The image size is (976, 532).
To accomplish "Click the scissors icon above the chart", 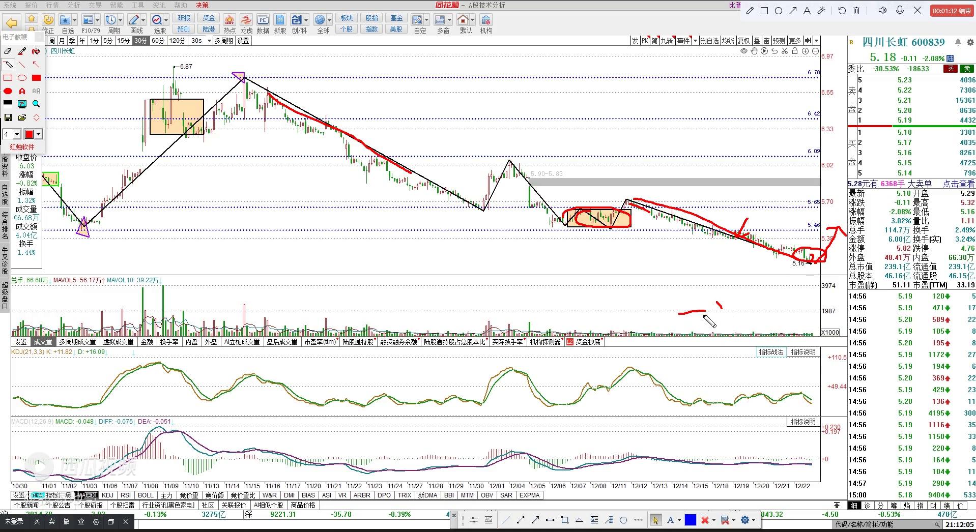I will (x=785, y=51).
